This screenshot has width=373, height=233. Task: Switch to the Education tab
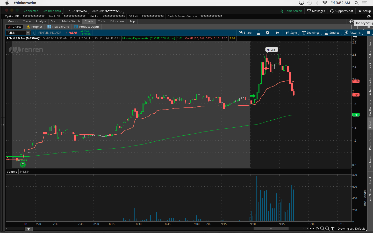(117, 21)
